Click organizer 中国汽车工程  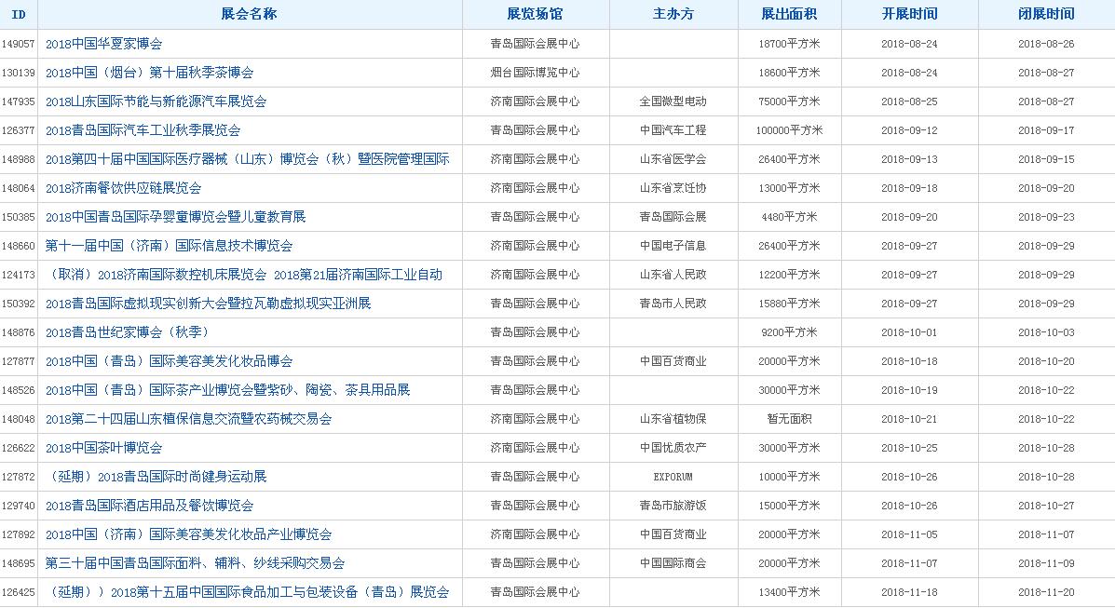coord(673,130)
